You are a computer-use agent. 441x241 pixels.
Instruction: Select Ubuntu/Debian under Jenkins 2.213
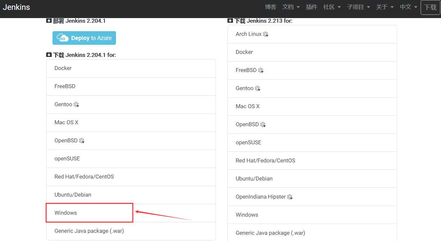click(x=312, y=179)
